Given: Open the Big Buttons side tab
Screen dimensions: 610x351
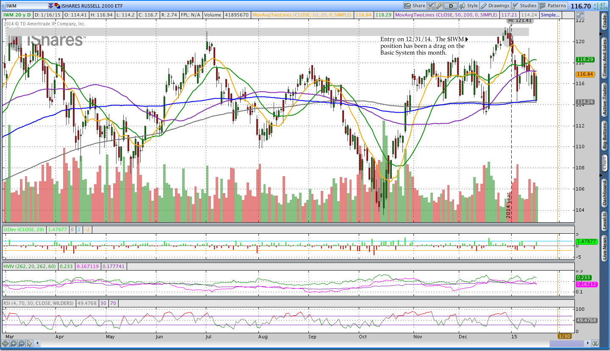Looking at the screenshot, I should pos(604,135).
